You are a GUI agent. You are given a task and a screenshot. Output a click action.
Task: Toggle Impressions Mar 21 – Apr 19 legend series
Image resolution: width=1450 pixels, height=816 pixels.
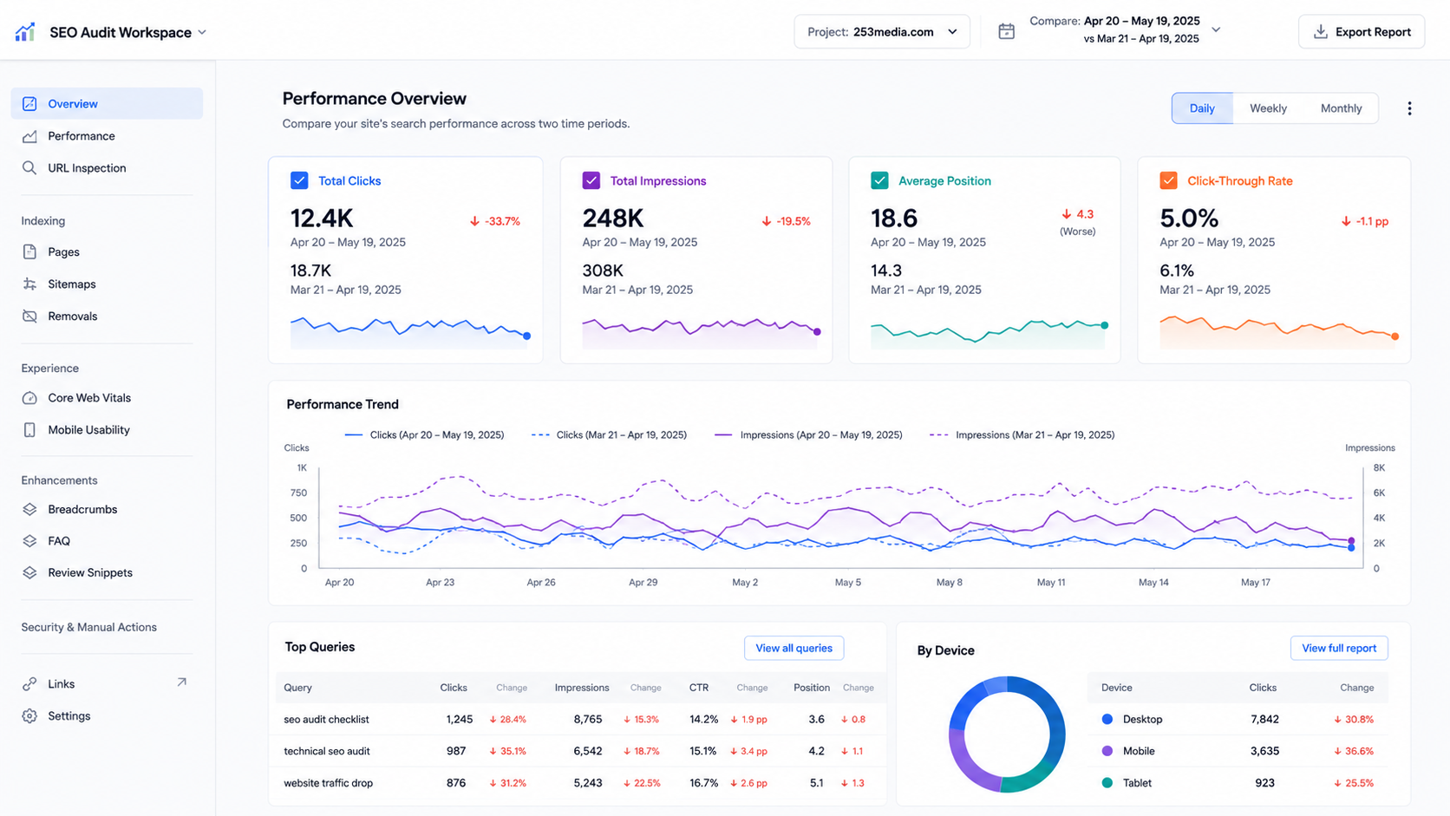(1022, 435)
